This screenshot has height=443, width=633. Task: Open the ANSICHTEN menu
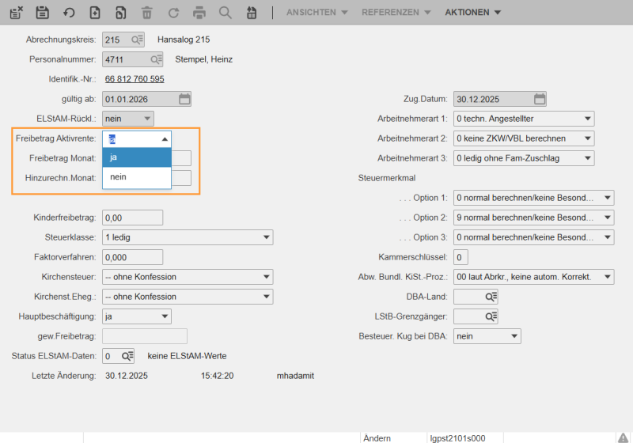pyautogui.click(x=317, y=13)
